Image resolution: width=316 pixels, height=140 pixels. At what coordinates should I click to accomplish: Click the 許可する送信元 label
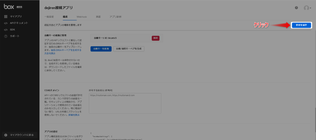point(101,90)
